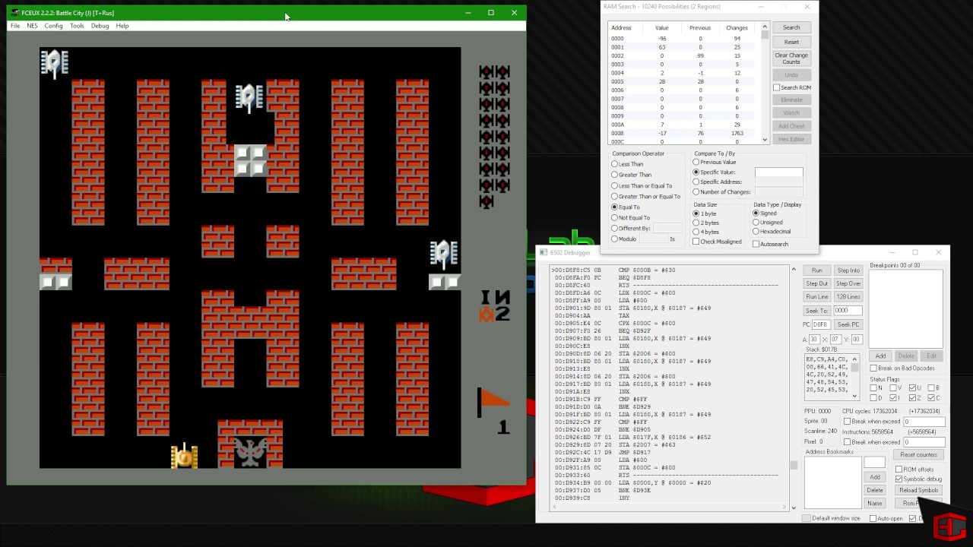Click the Step Over button

(848, 283)
